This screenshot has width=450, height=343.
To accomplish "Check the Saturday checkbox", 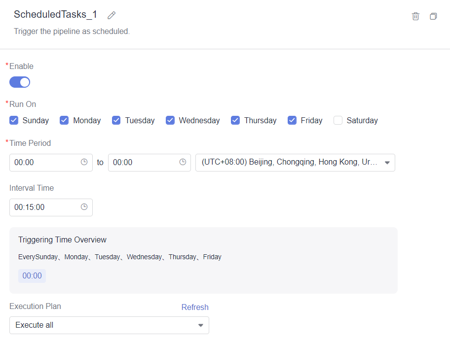I will pos(338,120).
